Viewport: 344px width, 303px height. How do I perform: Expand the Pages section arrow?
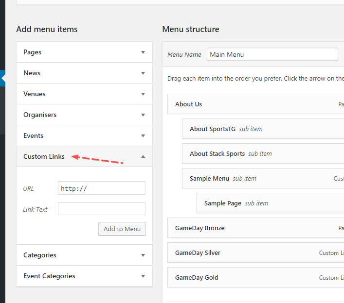[x=143, y=52]
